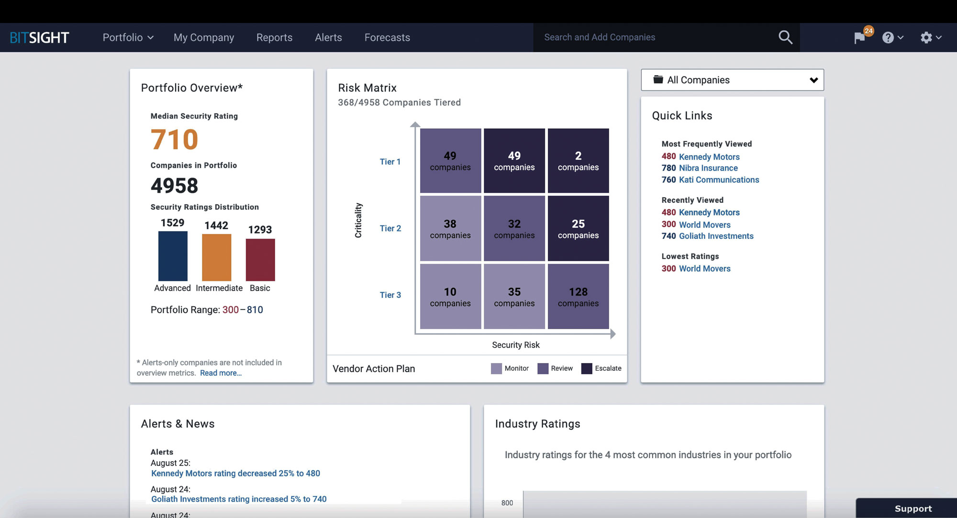Click the Goliath Investments rating increase alert
This screenshot has width=957, height=518.
click(238, 498)
